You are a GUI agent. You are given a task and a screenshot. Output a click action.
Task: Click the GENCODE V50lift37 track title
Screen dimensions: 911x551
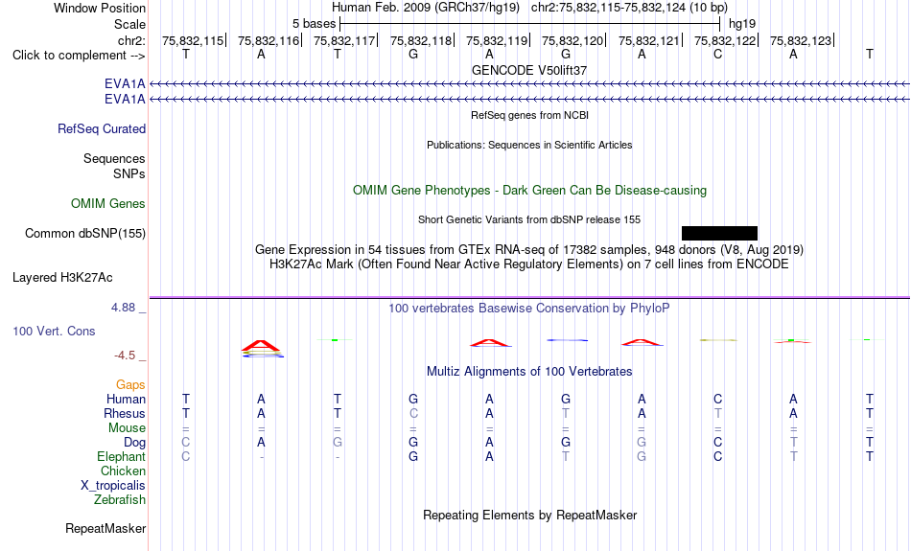pos(529,70)
